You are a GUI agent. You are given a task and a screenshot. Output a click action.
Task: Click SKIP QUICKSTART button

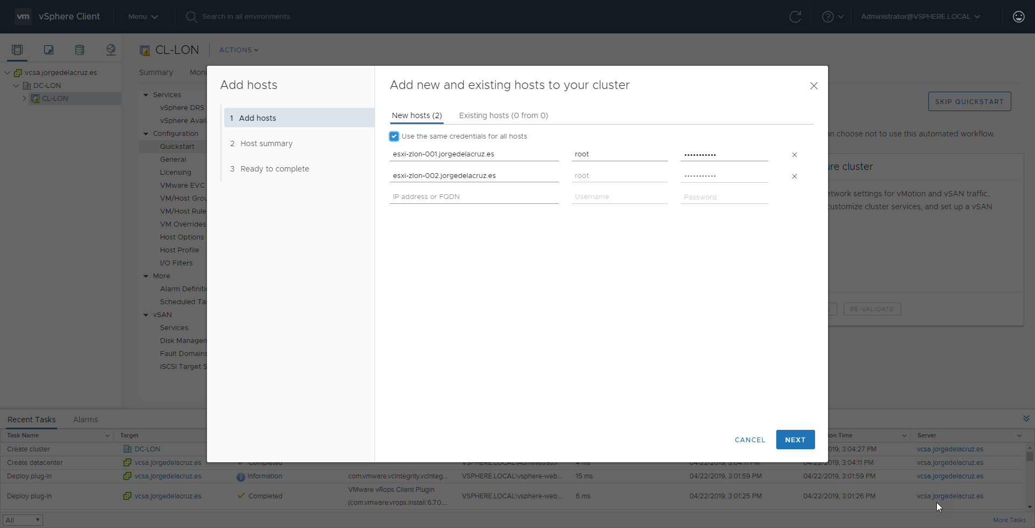click(969, 101)
